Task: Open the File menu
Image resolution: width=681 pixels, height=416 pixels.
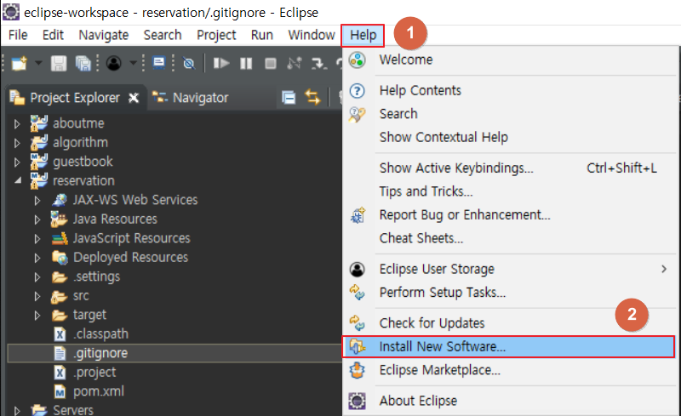Action: coord(18,35)
